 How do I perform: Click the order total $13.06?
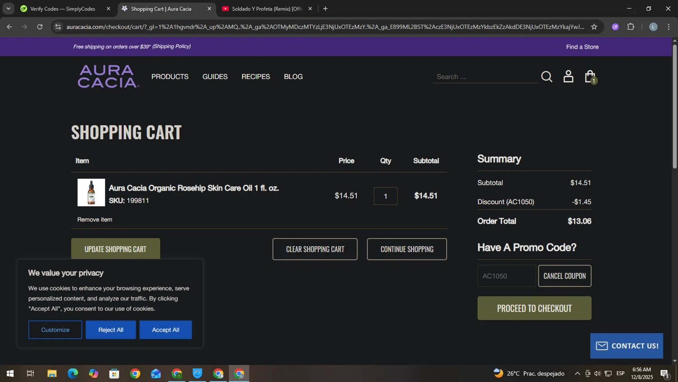click(579, 221)
